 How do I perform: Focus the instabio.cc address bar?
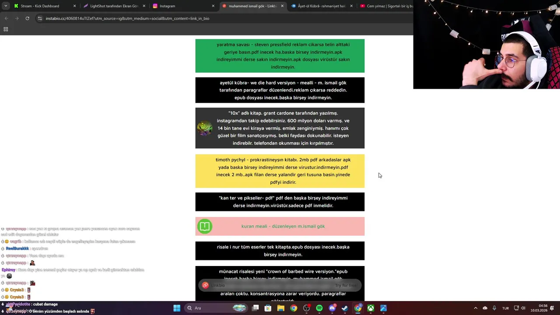tap(223, 18)
